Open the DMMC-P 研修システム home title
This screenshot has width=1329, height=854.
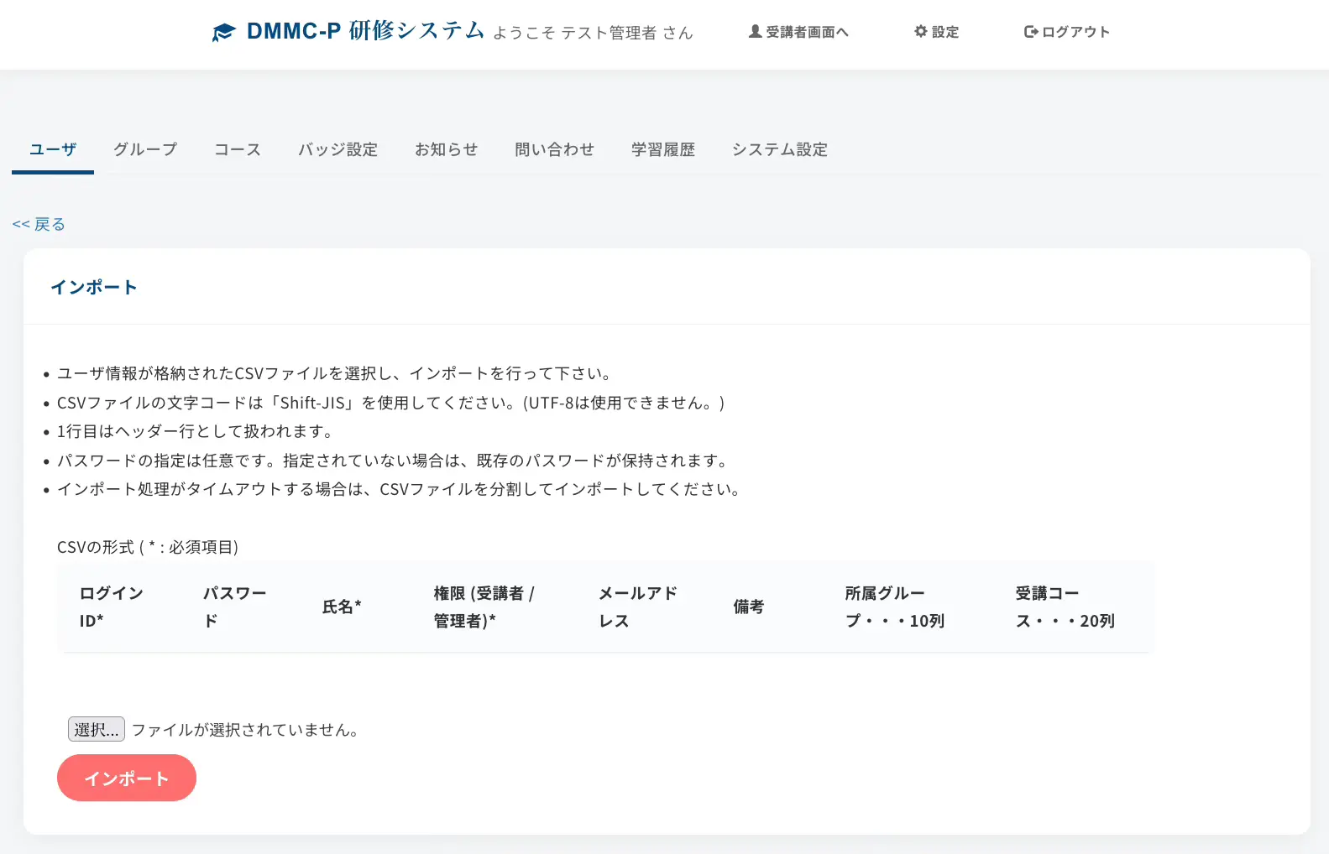365,31
